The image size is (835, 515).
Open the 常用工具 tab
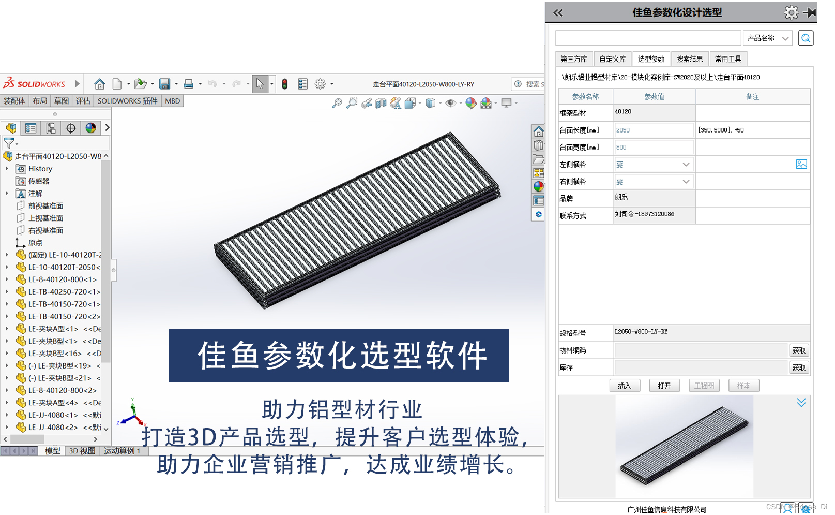click(x=728, y=59)
